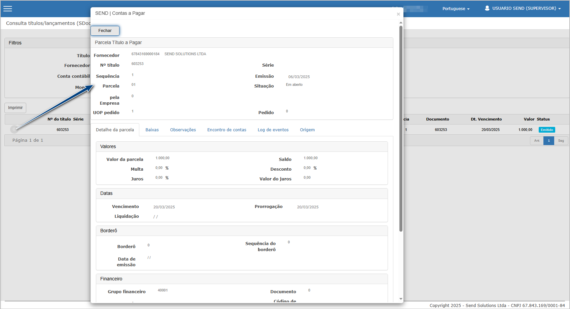
Task: Click Vencimento date 20/03/2025 in Datas
Action: coord(164,207)
